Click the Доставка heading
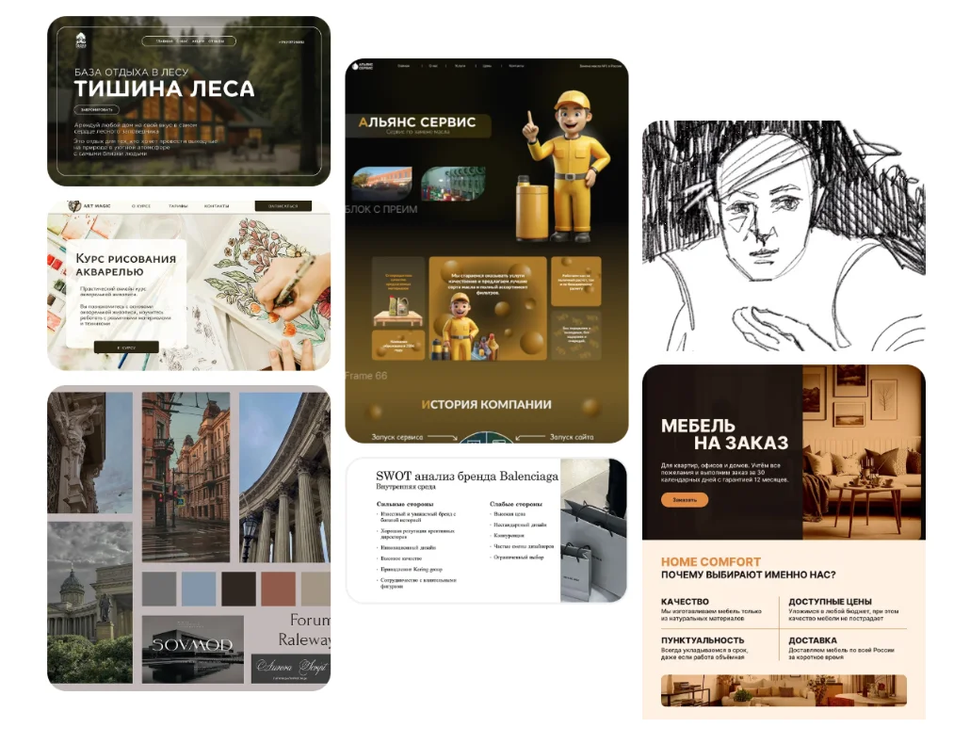Image resolution: width=970 pixels, height=744 pixels. pyautogui.click(x=812, y=640)
